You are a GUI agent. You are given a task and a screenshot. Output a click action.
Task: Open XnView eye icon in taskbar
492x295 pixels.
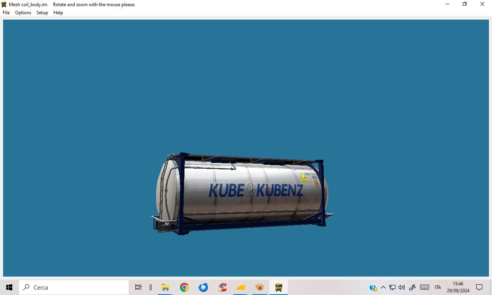point(260,287)
